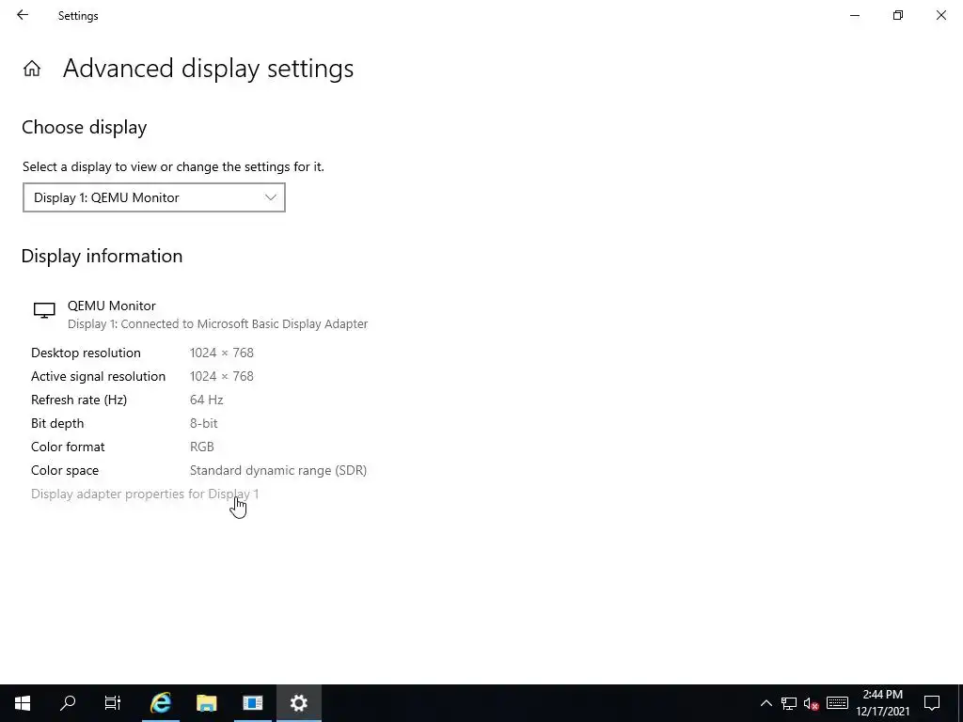The width and height of the screenshot is (963, 722).
Task: Click the QEMU Monitor display icon
Action: tap(44, 310)
